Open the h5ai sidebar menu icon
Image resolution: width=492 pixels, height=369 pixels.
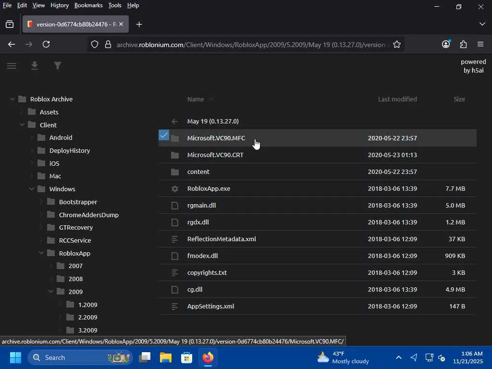tap(12, 66)
